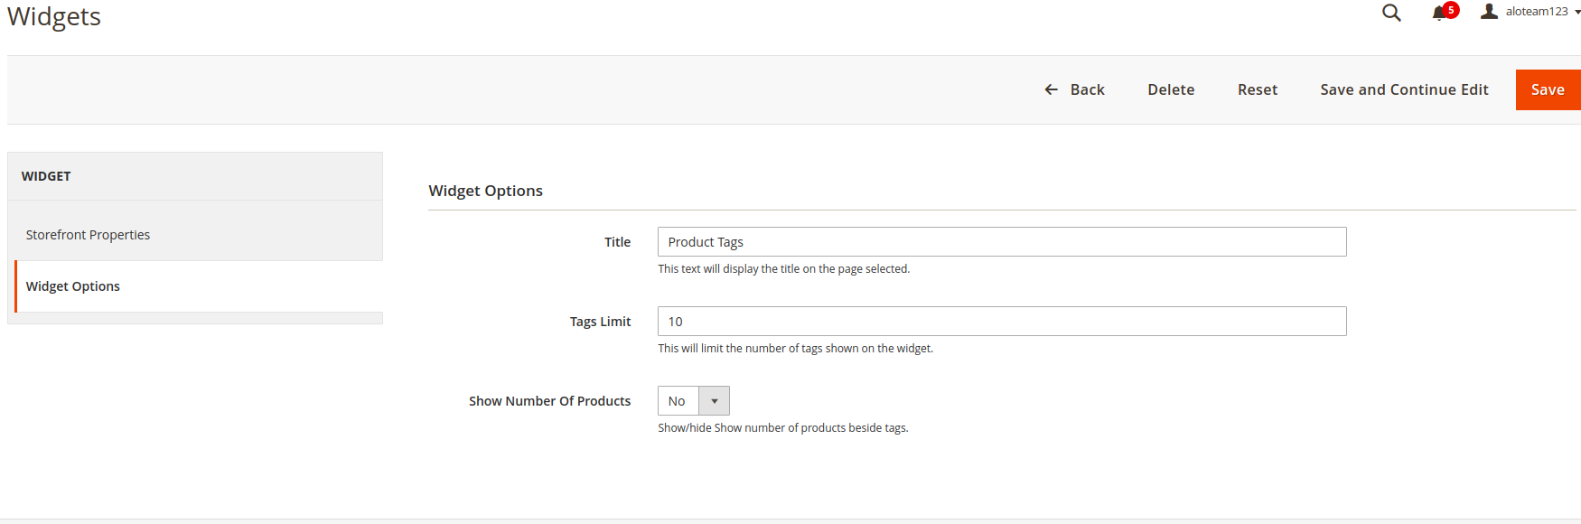The image size is (1581, 524).
Task: Focus the Title field with Product Tags
Action: [x=1001, y=242]
